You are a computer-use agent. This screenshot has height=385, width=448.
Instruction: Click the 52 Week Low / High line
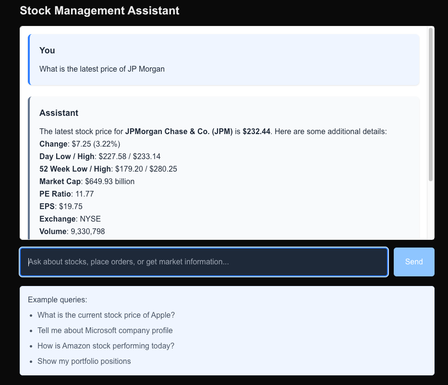click(108, 169)
